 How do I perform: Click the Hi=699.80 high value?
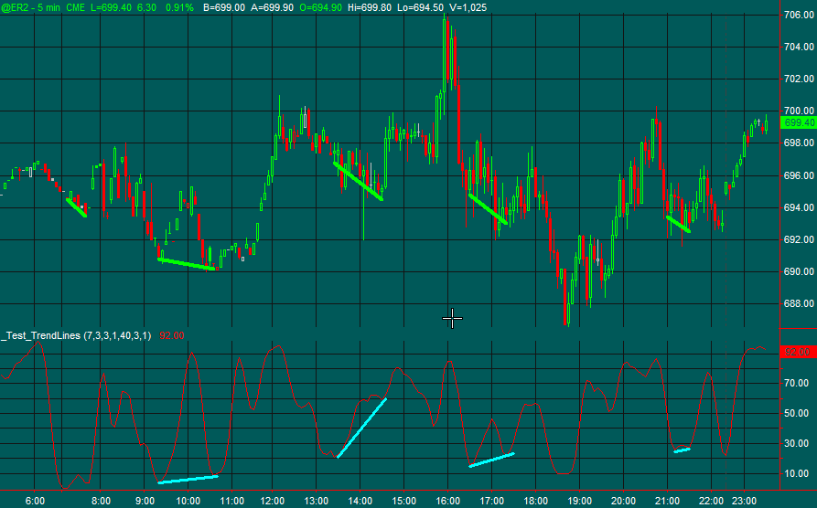tap(370, 7)
